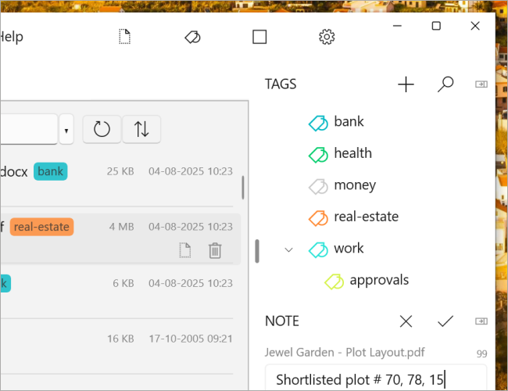Click in the note text field
The image size is (508, 391).
(x=375, y=379)
